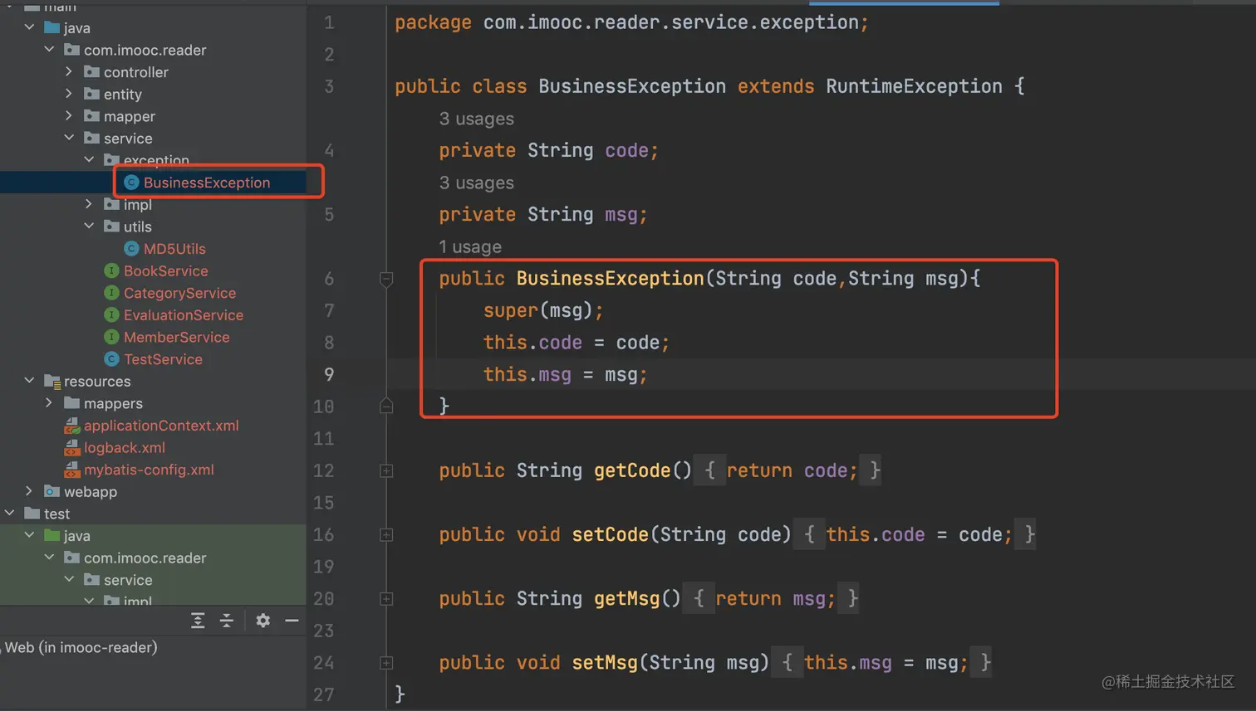Select the entity package row
1256x711 pixels.
click(153, 94)
